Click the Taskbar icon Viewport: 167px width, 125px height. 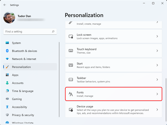[71, 80]
